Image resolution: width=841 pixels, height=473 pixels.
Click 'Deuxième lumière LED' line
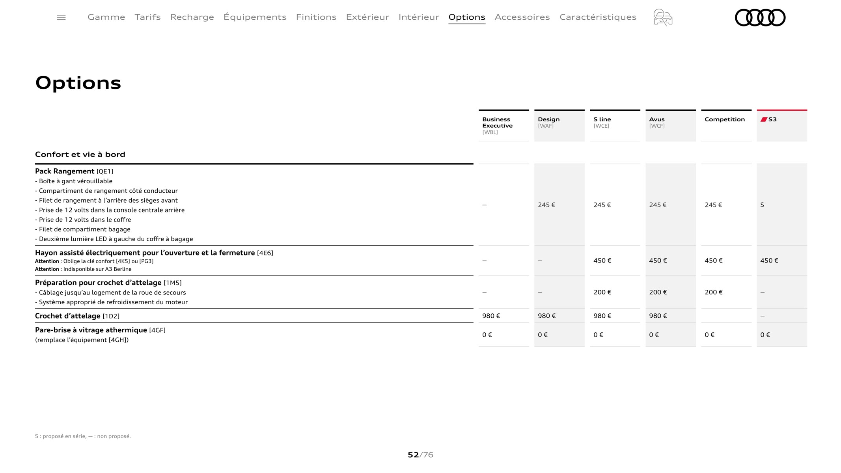coord(114,239)
